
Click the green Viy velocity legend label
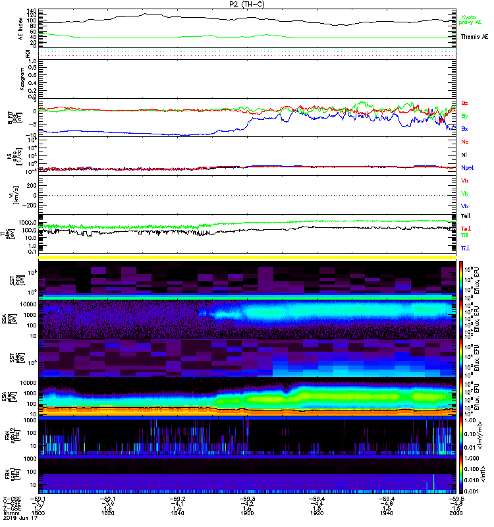[x=465, y=194]
